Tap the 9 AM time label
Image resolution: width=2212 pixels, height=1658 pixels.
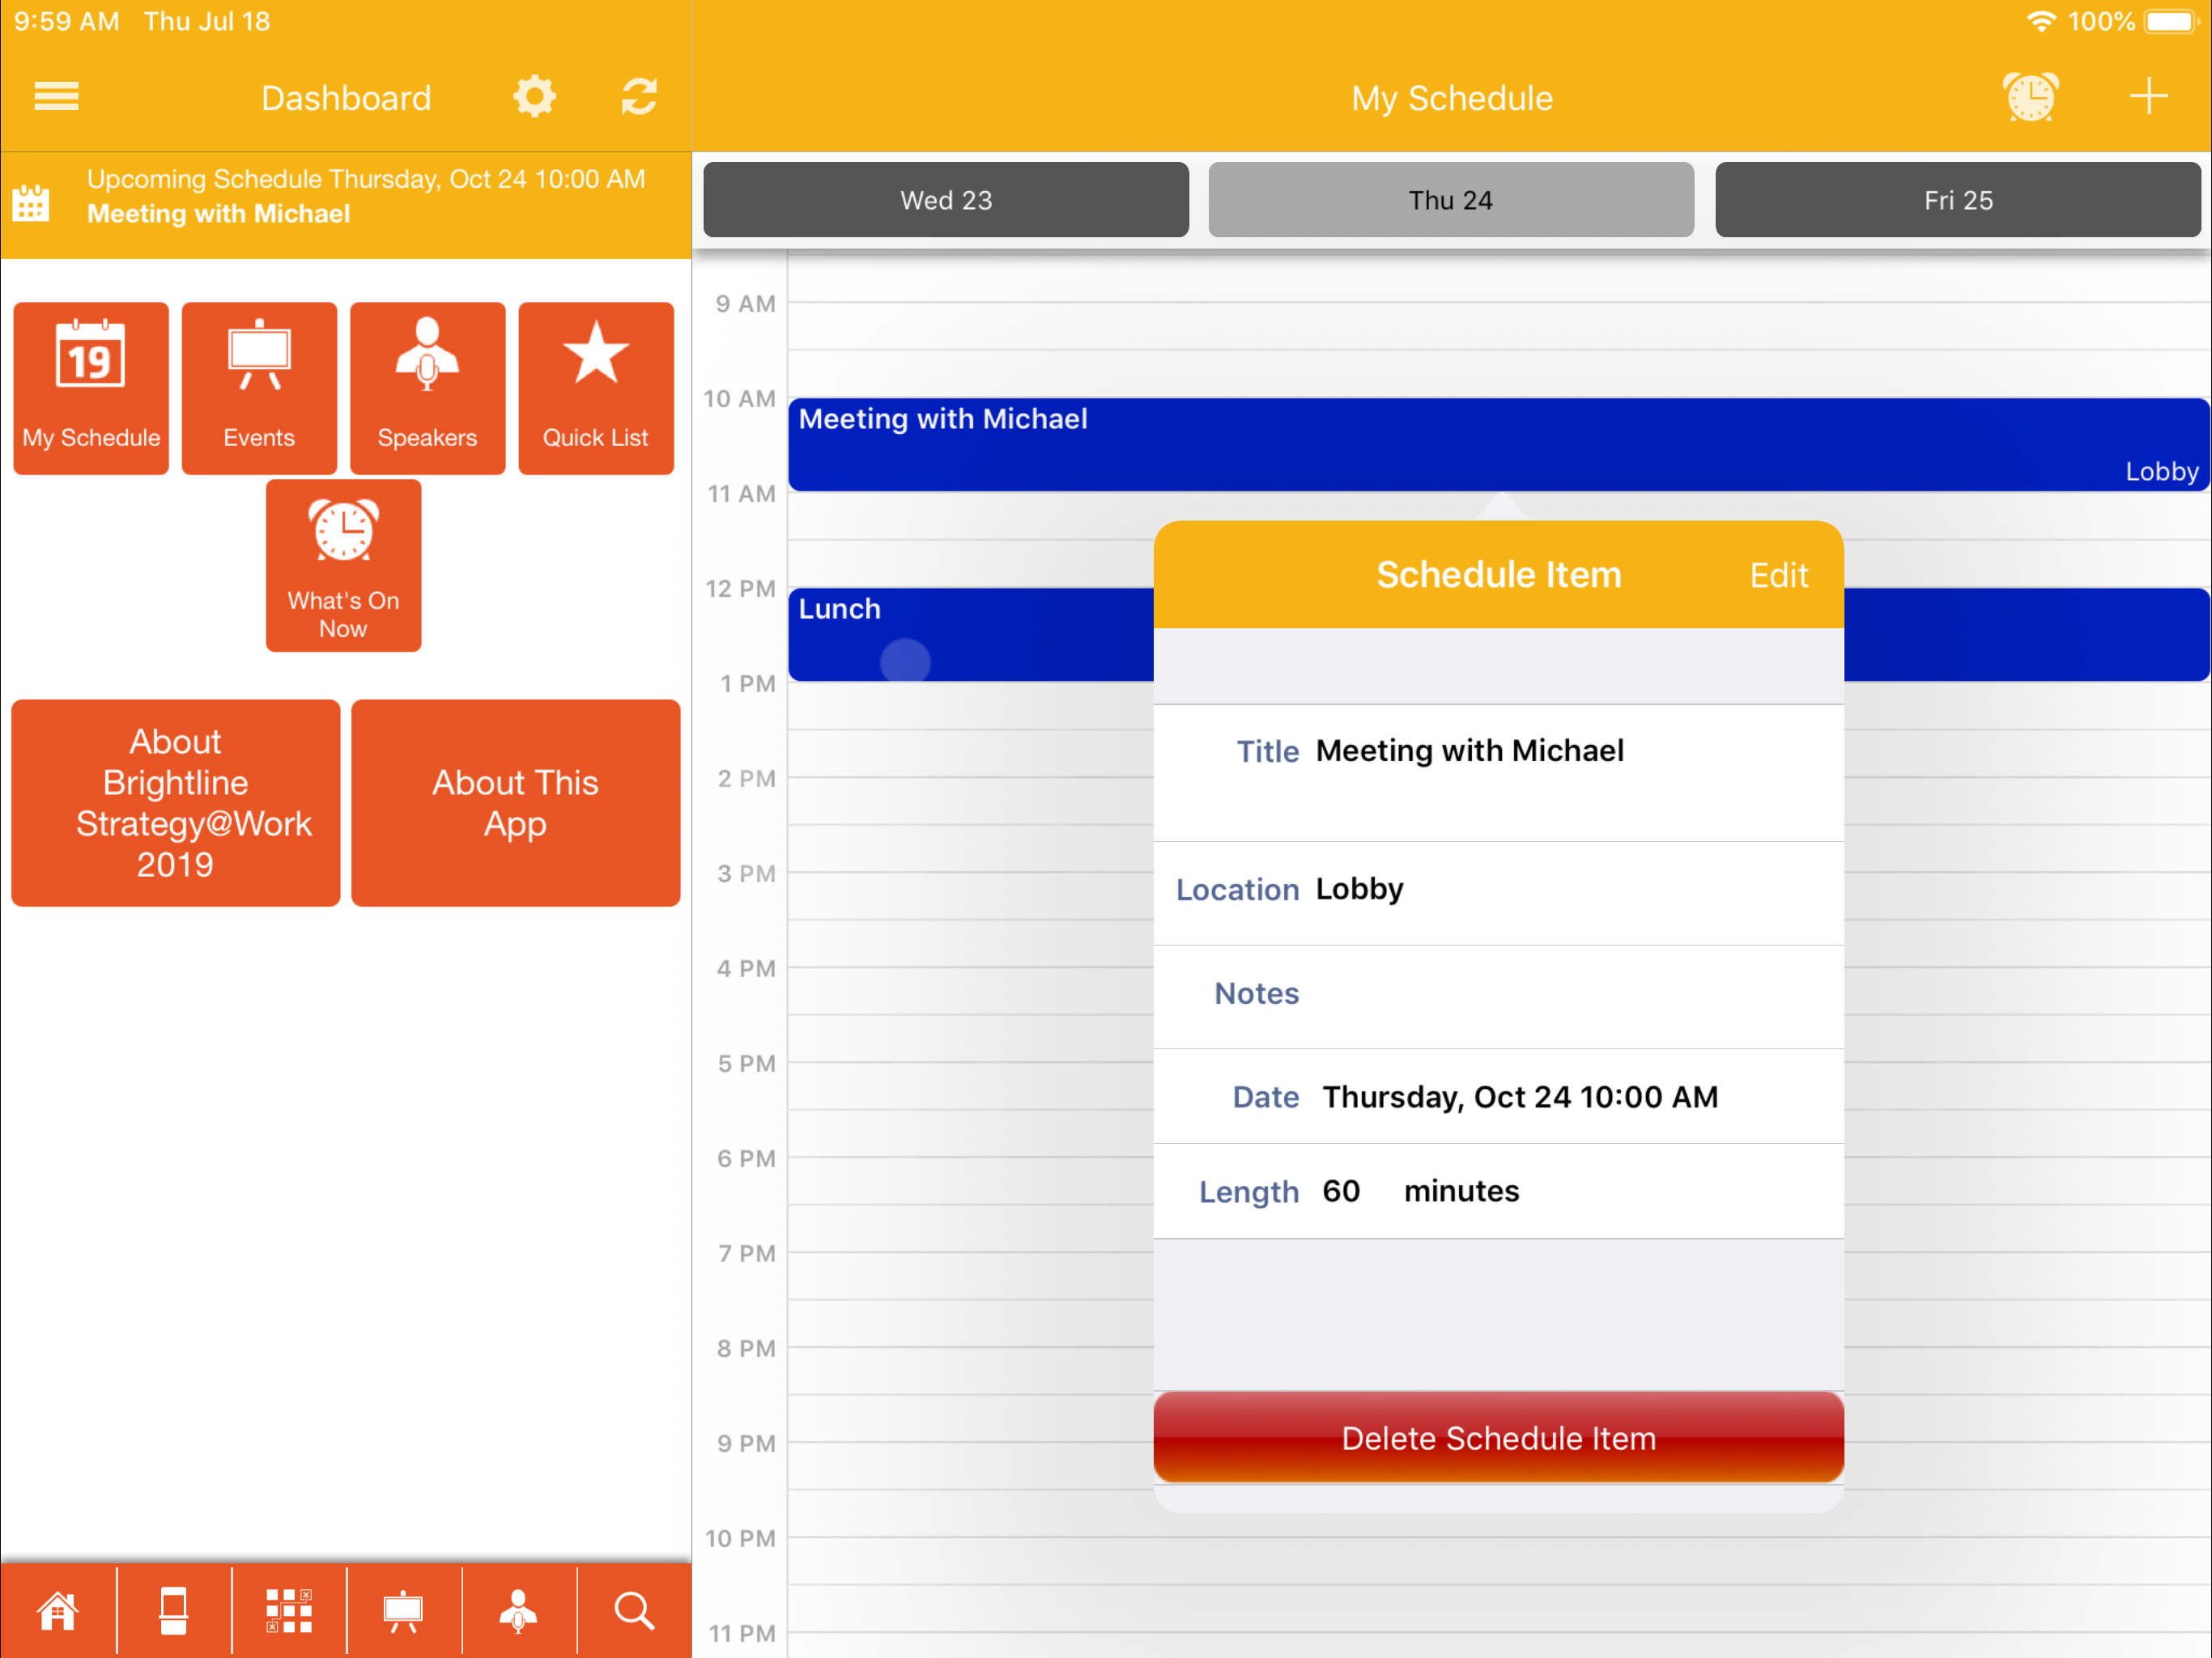point(745,303)
